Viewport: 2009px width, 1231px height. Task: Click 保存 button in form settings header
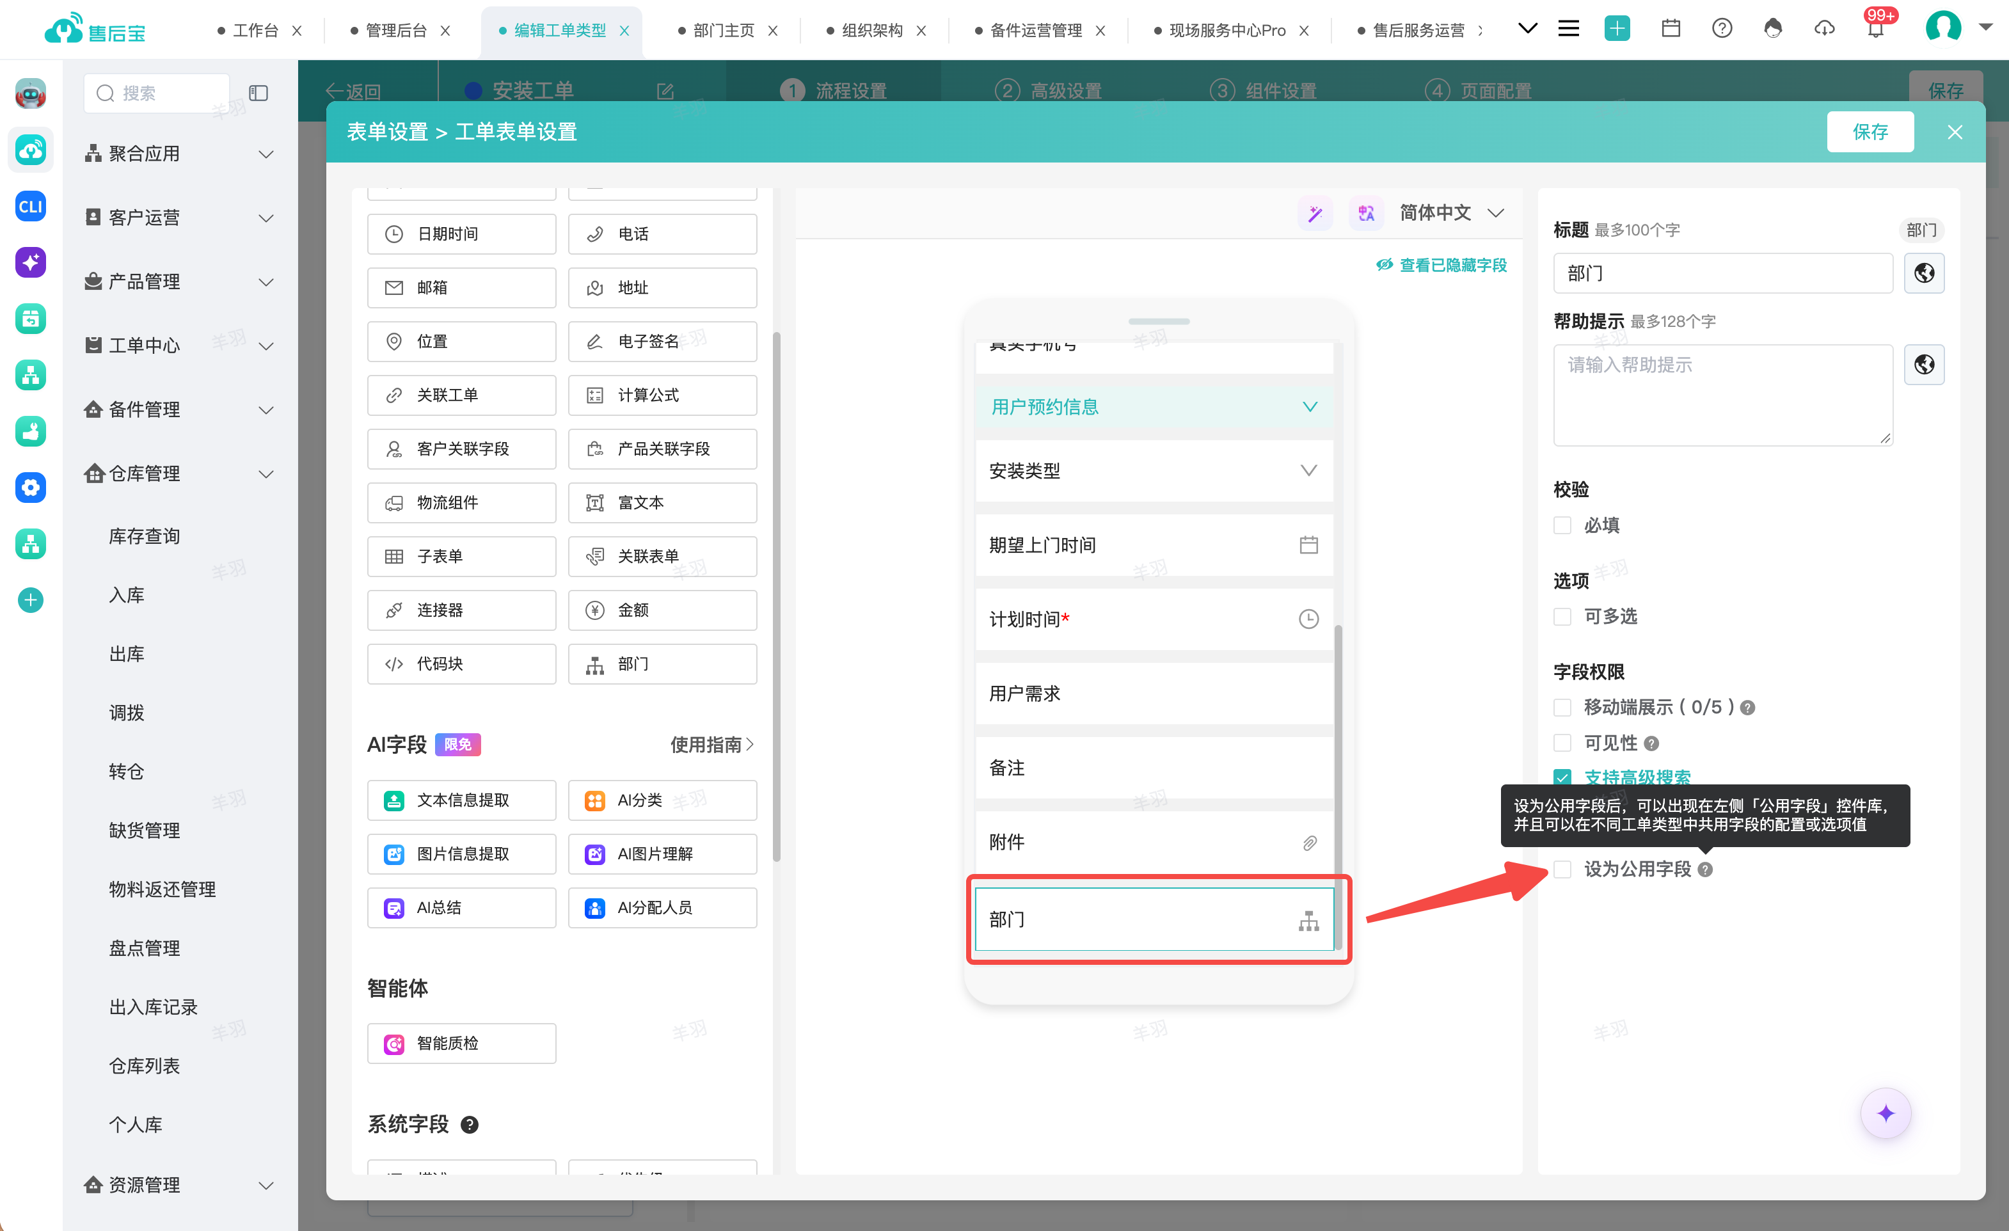point(1870,132)
